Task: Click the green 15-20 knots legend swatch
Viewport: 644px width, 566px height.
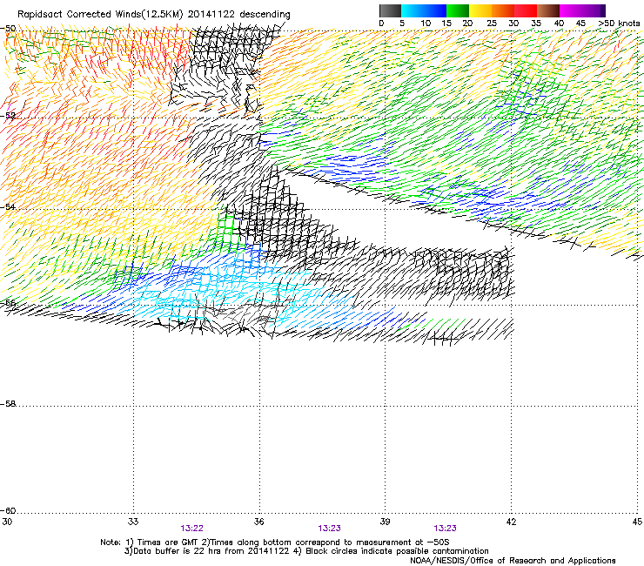Action: coord(458,10)
